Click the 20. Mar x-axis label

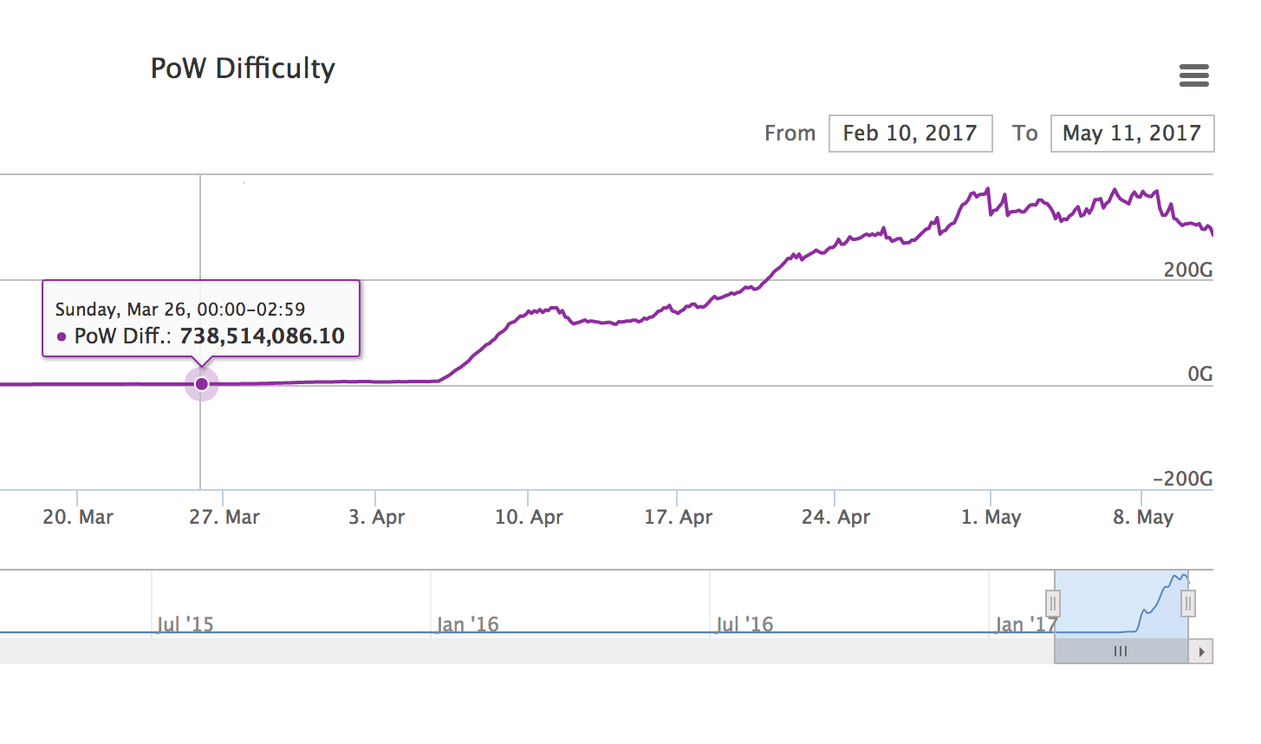(78, 518)
